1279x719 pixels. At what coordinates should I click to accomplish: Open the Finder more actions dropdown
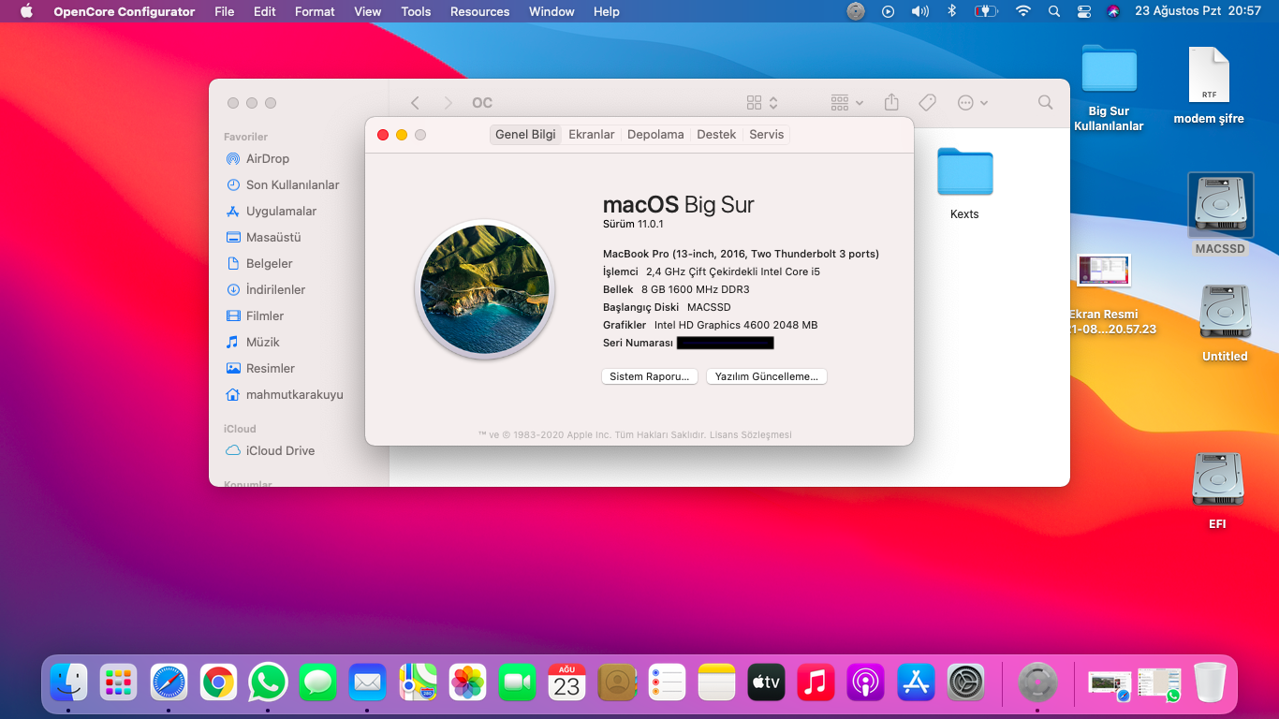pos(972,103)
